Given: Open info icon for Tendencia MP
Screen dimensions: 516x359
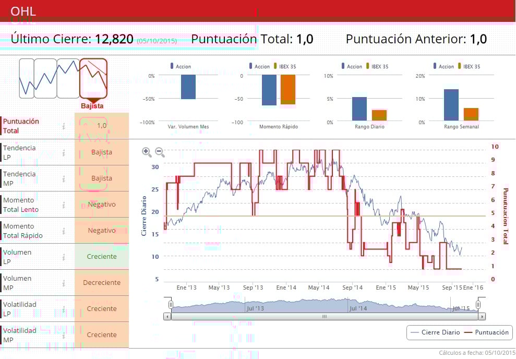Looking at the screenshot, I should [x=64, y=178].
